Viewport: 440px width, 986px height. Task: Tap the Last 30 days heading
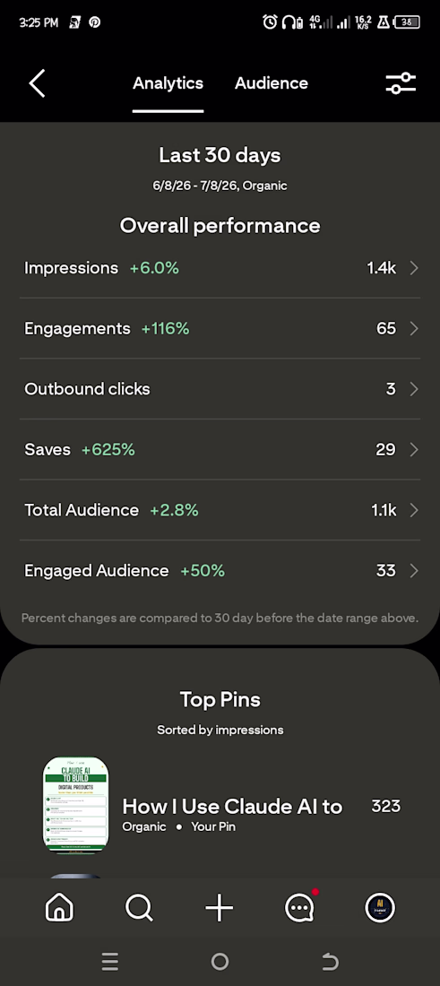(x=220, y=155)
